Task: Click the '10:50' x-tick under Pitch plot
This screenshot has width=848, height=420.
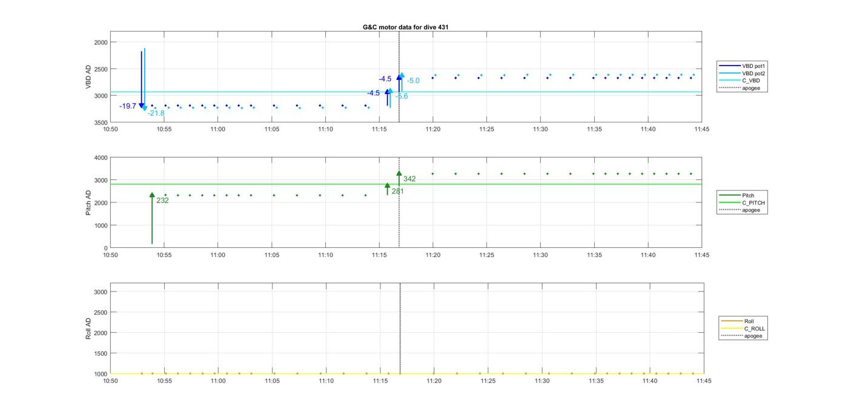Action: coord(110,255)
